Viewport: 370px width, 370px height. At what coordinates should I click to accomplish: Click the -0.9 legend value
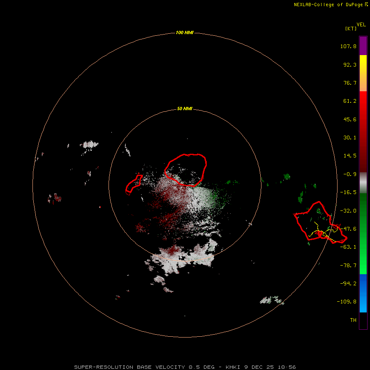[350, 174]
